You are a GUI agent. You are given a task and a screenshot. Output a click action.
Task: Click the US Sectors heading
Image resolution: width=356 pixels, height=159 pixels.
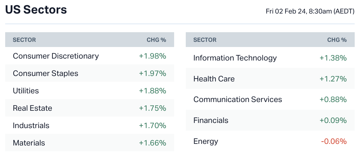click(36, 10)
